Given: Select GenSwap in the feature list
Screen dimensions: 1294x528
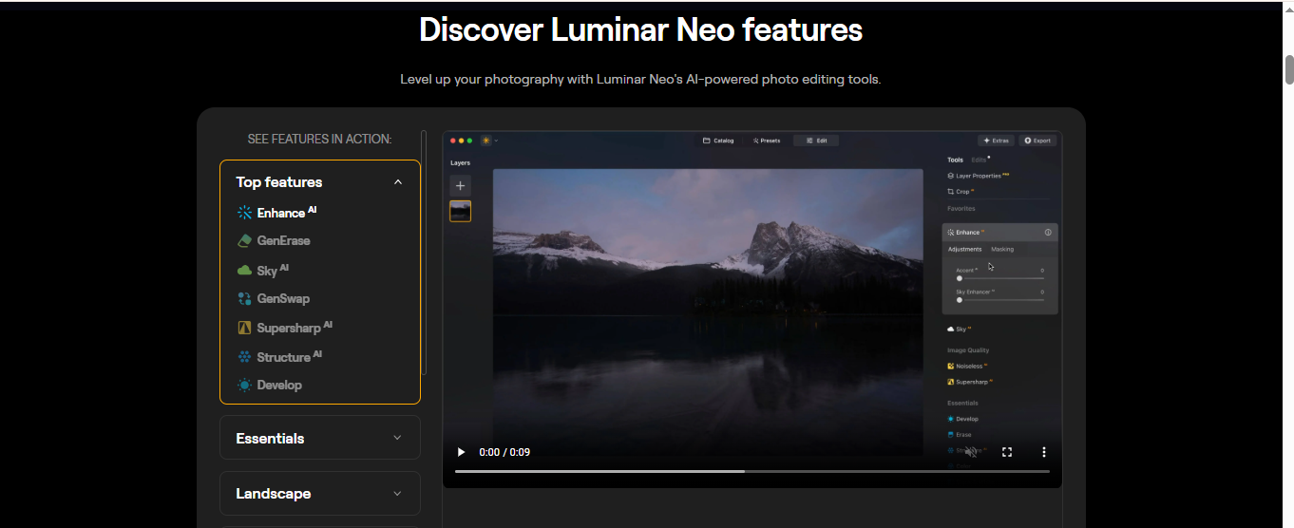Looking at the screenshot, I should click(274, 299).
